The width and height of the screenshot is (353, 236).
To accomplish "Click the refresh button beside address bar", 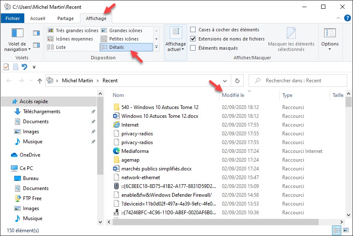I will pyautogui.click(x=237, y=81).
